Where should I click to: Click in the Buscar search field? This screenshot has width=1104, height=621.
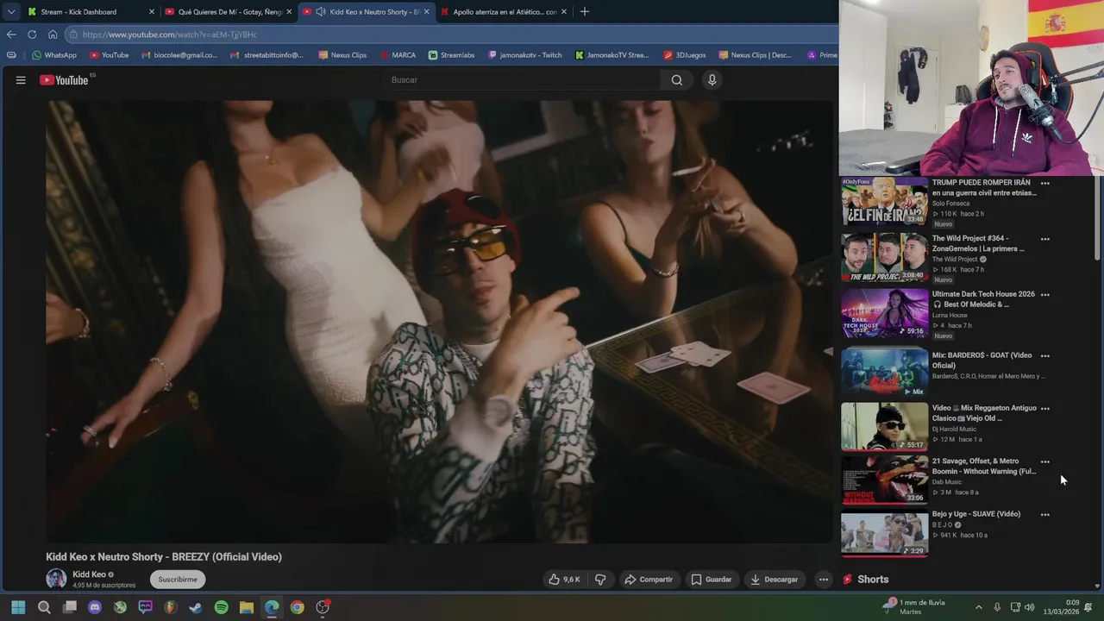[x=522, y=80]
